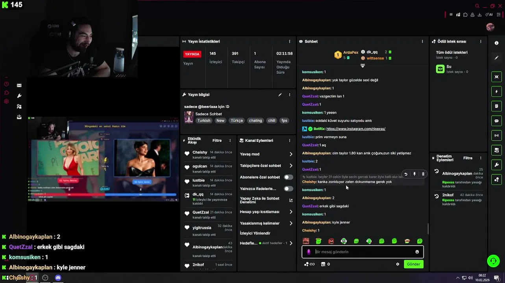Expand Yavaş mod option
The width and height of the screenshot is (505, 283).
tap(266, 154)
